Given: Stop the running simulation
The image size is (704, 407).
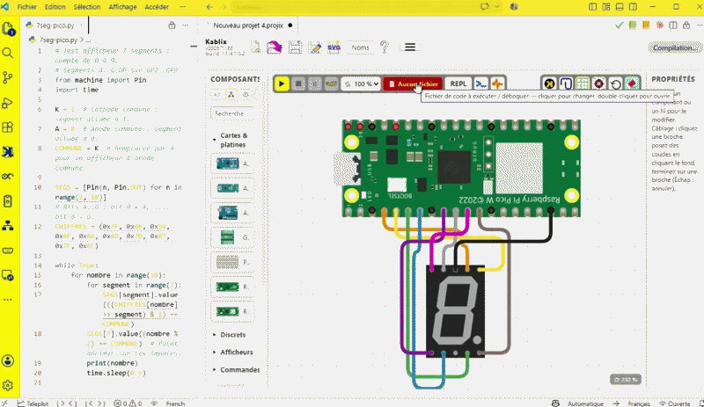Looking at the screenshot, I should [x=298, y=84].
